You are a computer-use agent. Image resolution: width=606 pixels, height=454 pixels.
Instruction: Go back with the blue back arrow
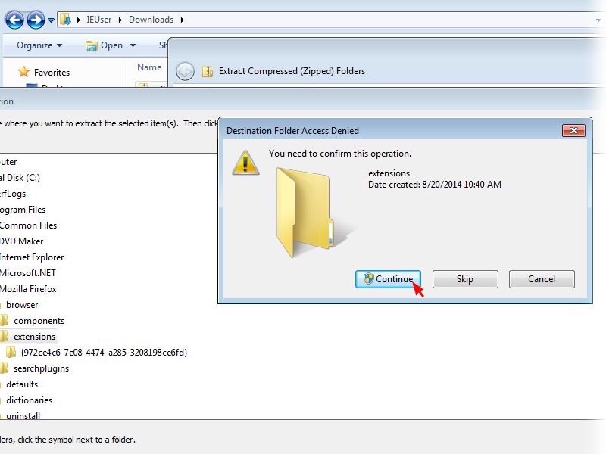14,20
